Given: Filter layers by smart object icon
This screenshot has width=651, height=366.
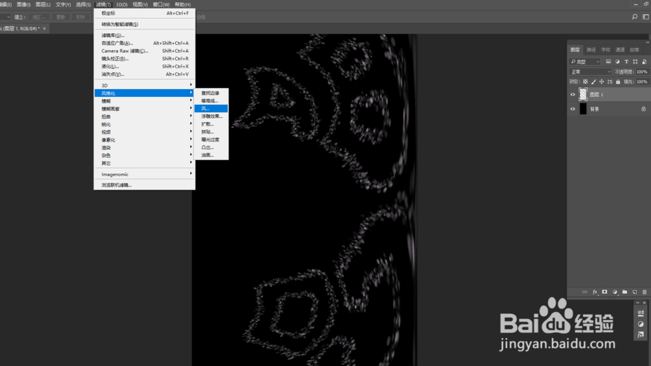Looking at the screenshot, I should click(x=644, y=61).
